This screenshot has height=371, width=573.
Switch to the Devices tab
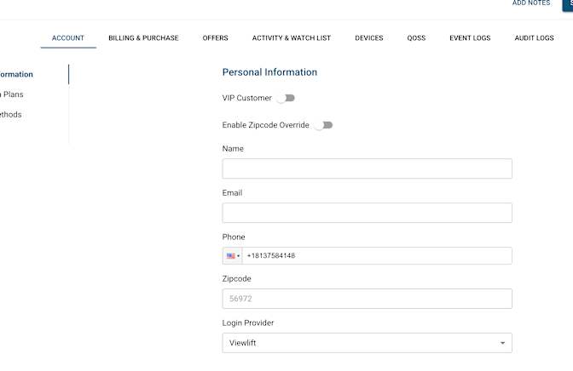click(x=369, y=38)
